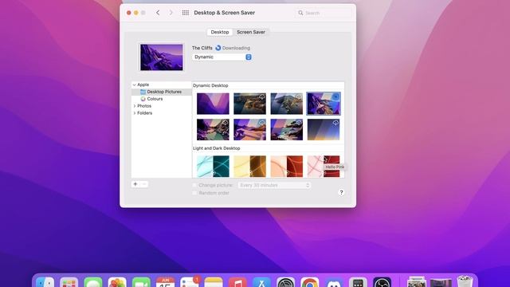Open Finder from the Dock
The image size is (510, 287).
45,282
